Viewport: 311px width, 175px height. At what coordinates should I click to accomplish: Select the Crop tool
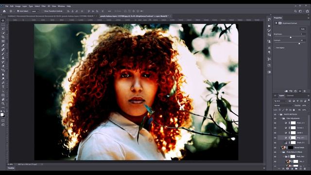3,37
